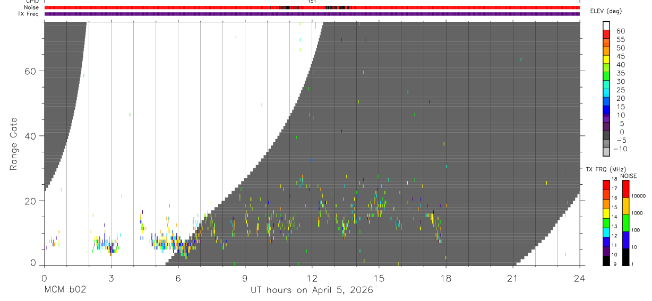Click the green 100–1000 swatch in NOISE legend
This screenshot has height=301, width=652.
click(626, 222)
